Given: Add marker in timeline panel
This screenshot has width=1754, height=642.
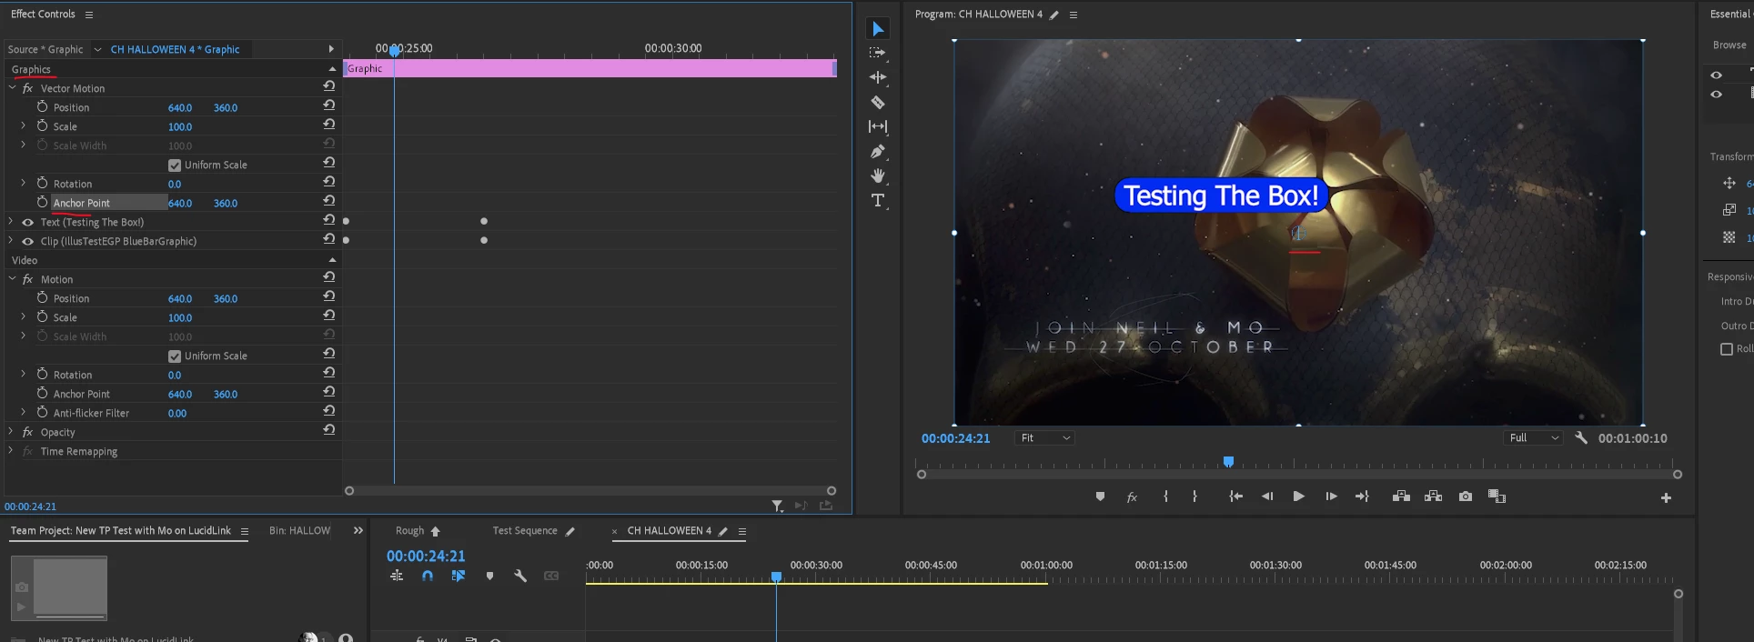Looking at the screenshot, I should coord(489,576).
